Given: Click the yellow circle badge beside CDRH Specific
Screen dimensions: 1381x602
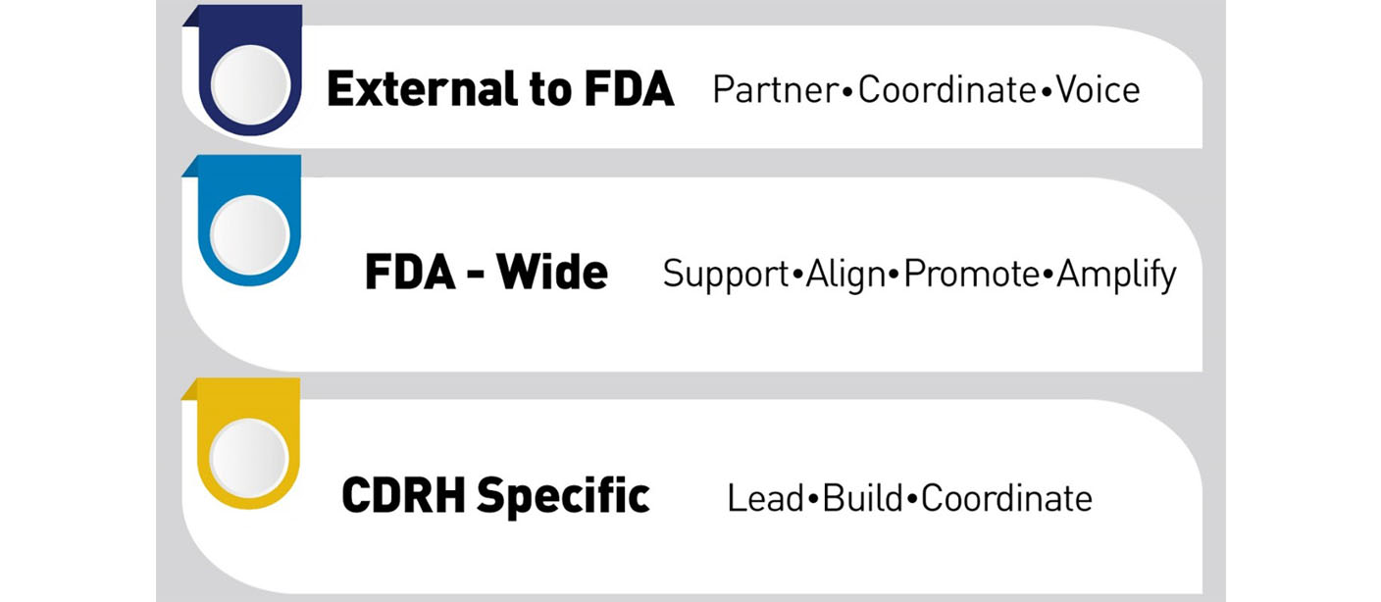Looking at the screenshot, I should click(249, 458).
